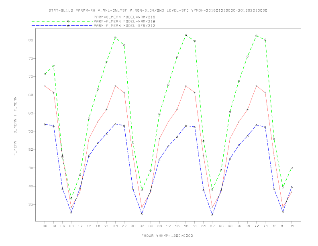Click x-axis tick label 69
Screen dimensions: 318x246
(248, 226)
